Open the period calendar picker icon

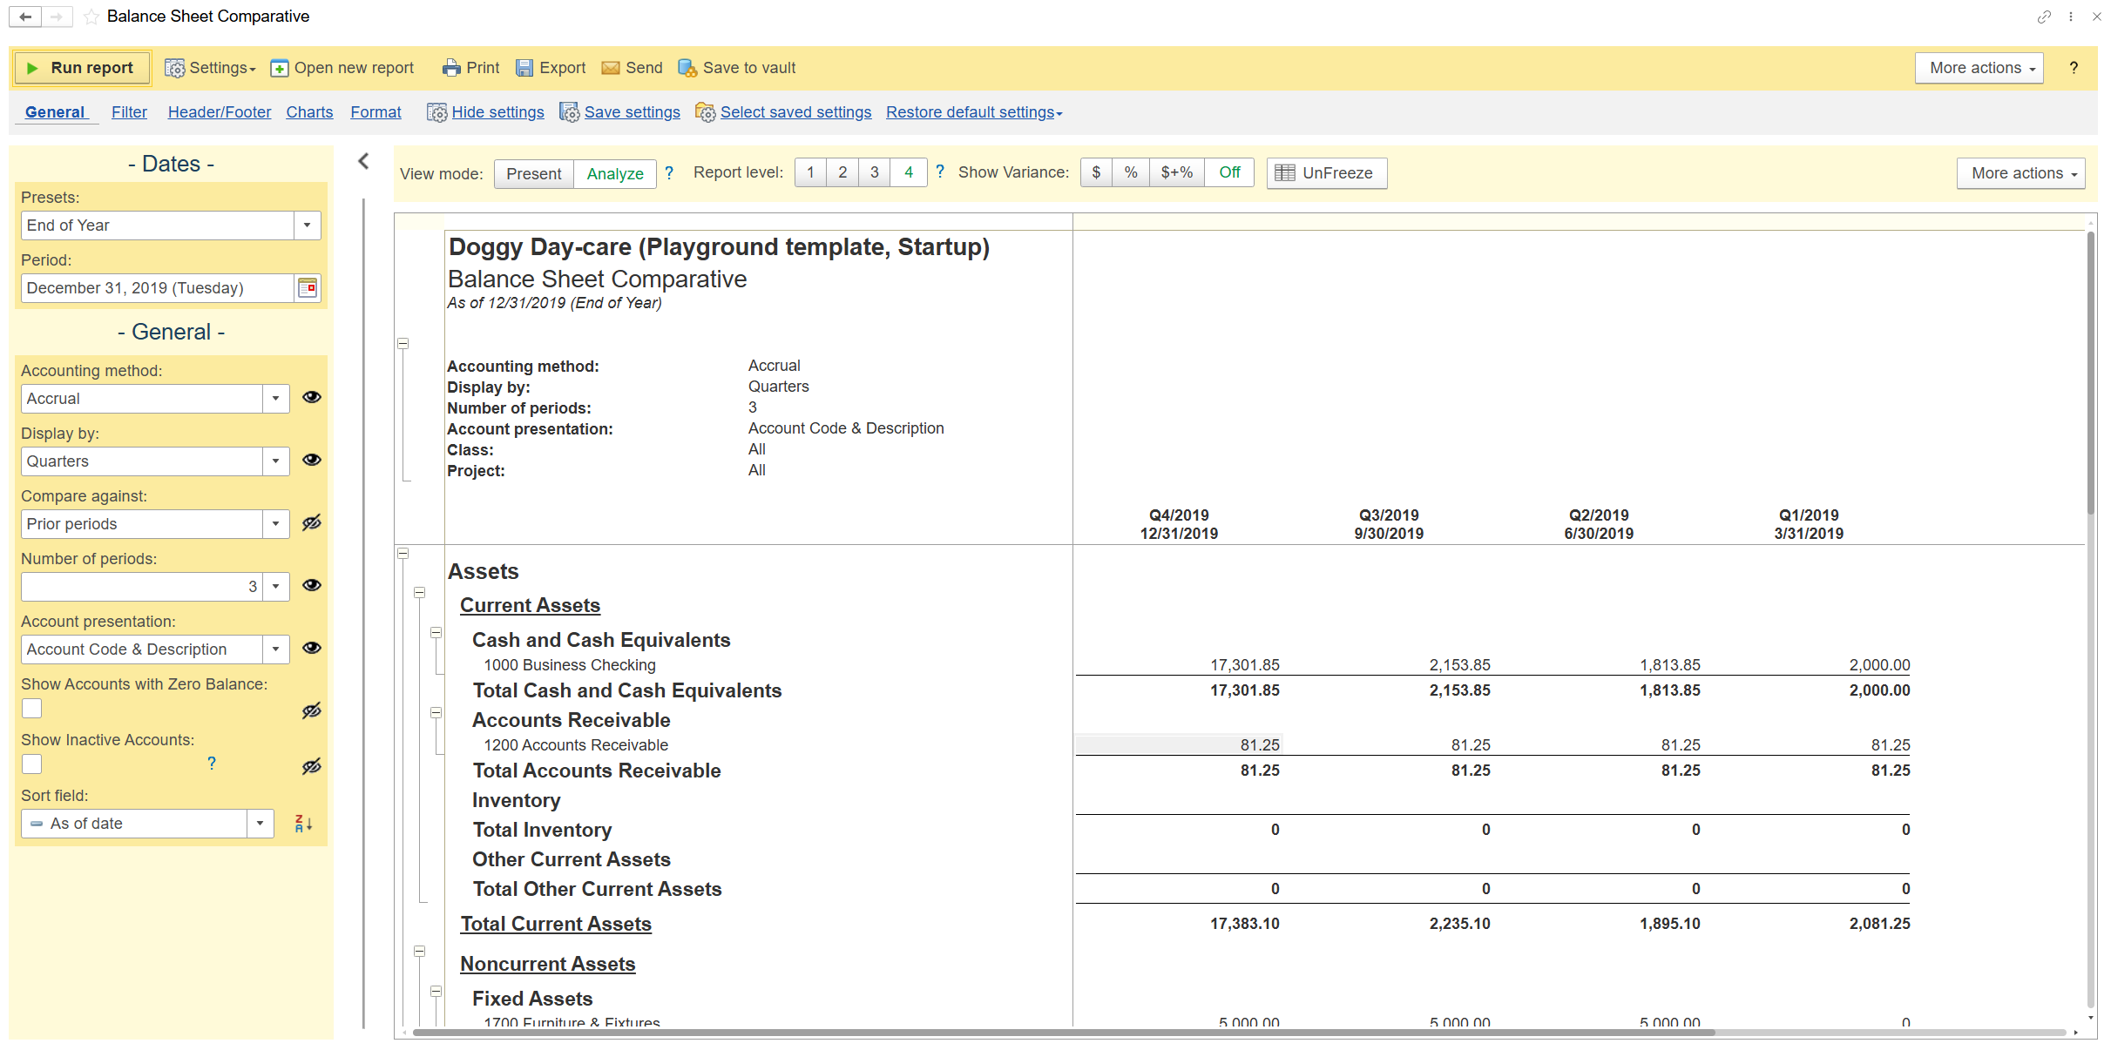(308, 288)
